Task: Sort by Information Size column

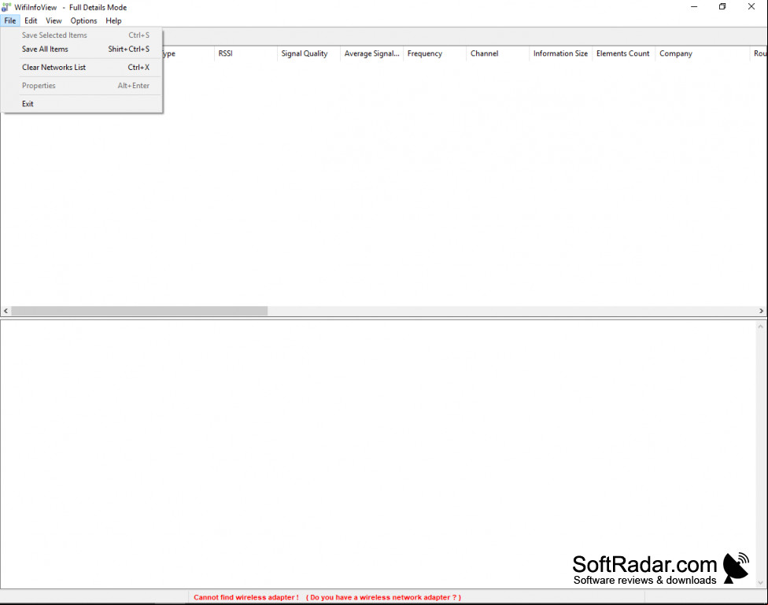Action: click(561, 53)
